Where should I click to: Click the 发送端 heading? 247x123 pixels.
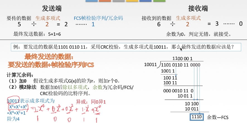pos(52,8)
